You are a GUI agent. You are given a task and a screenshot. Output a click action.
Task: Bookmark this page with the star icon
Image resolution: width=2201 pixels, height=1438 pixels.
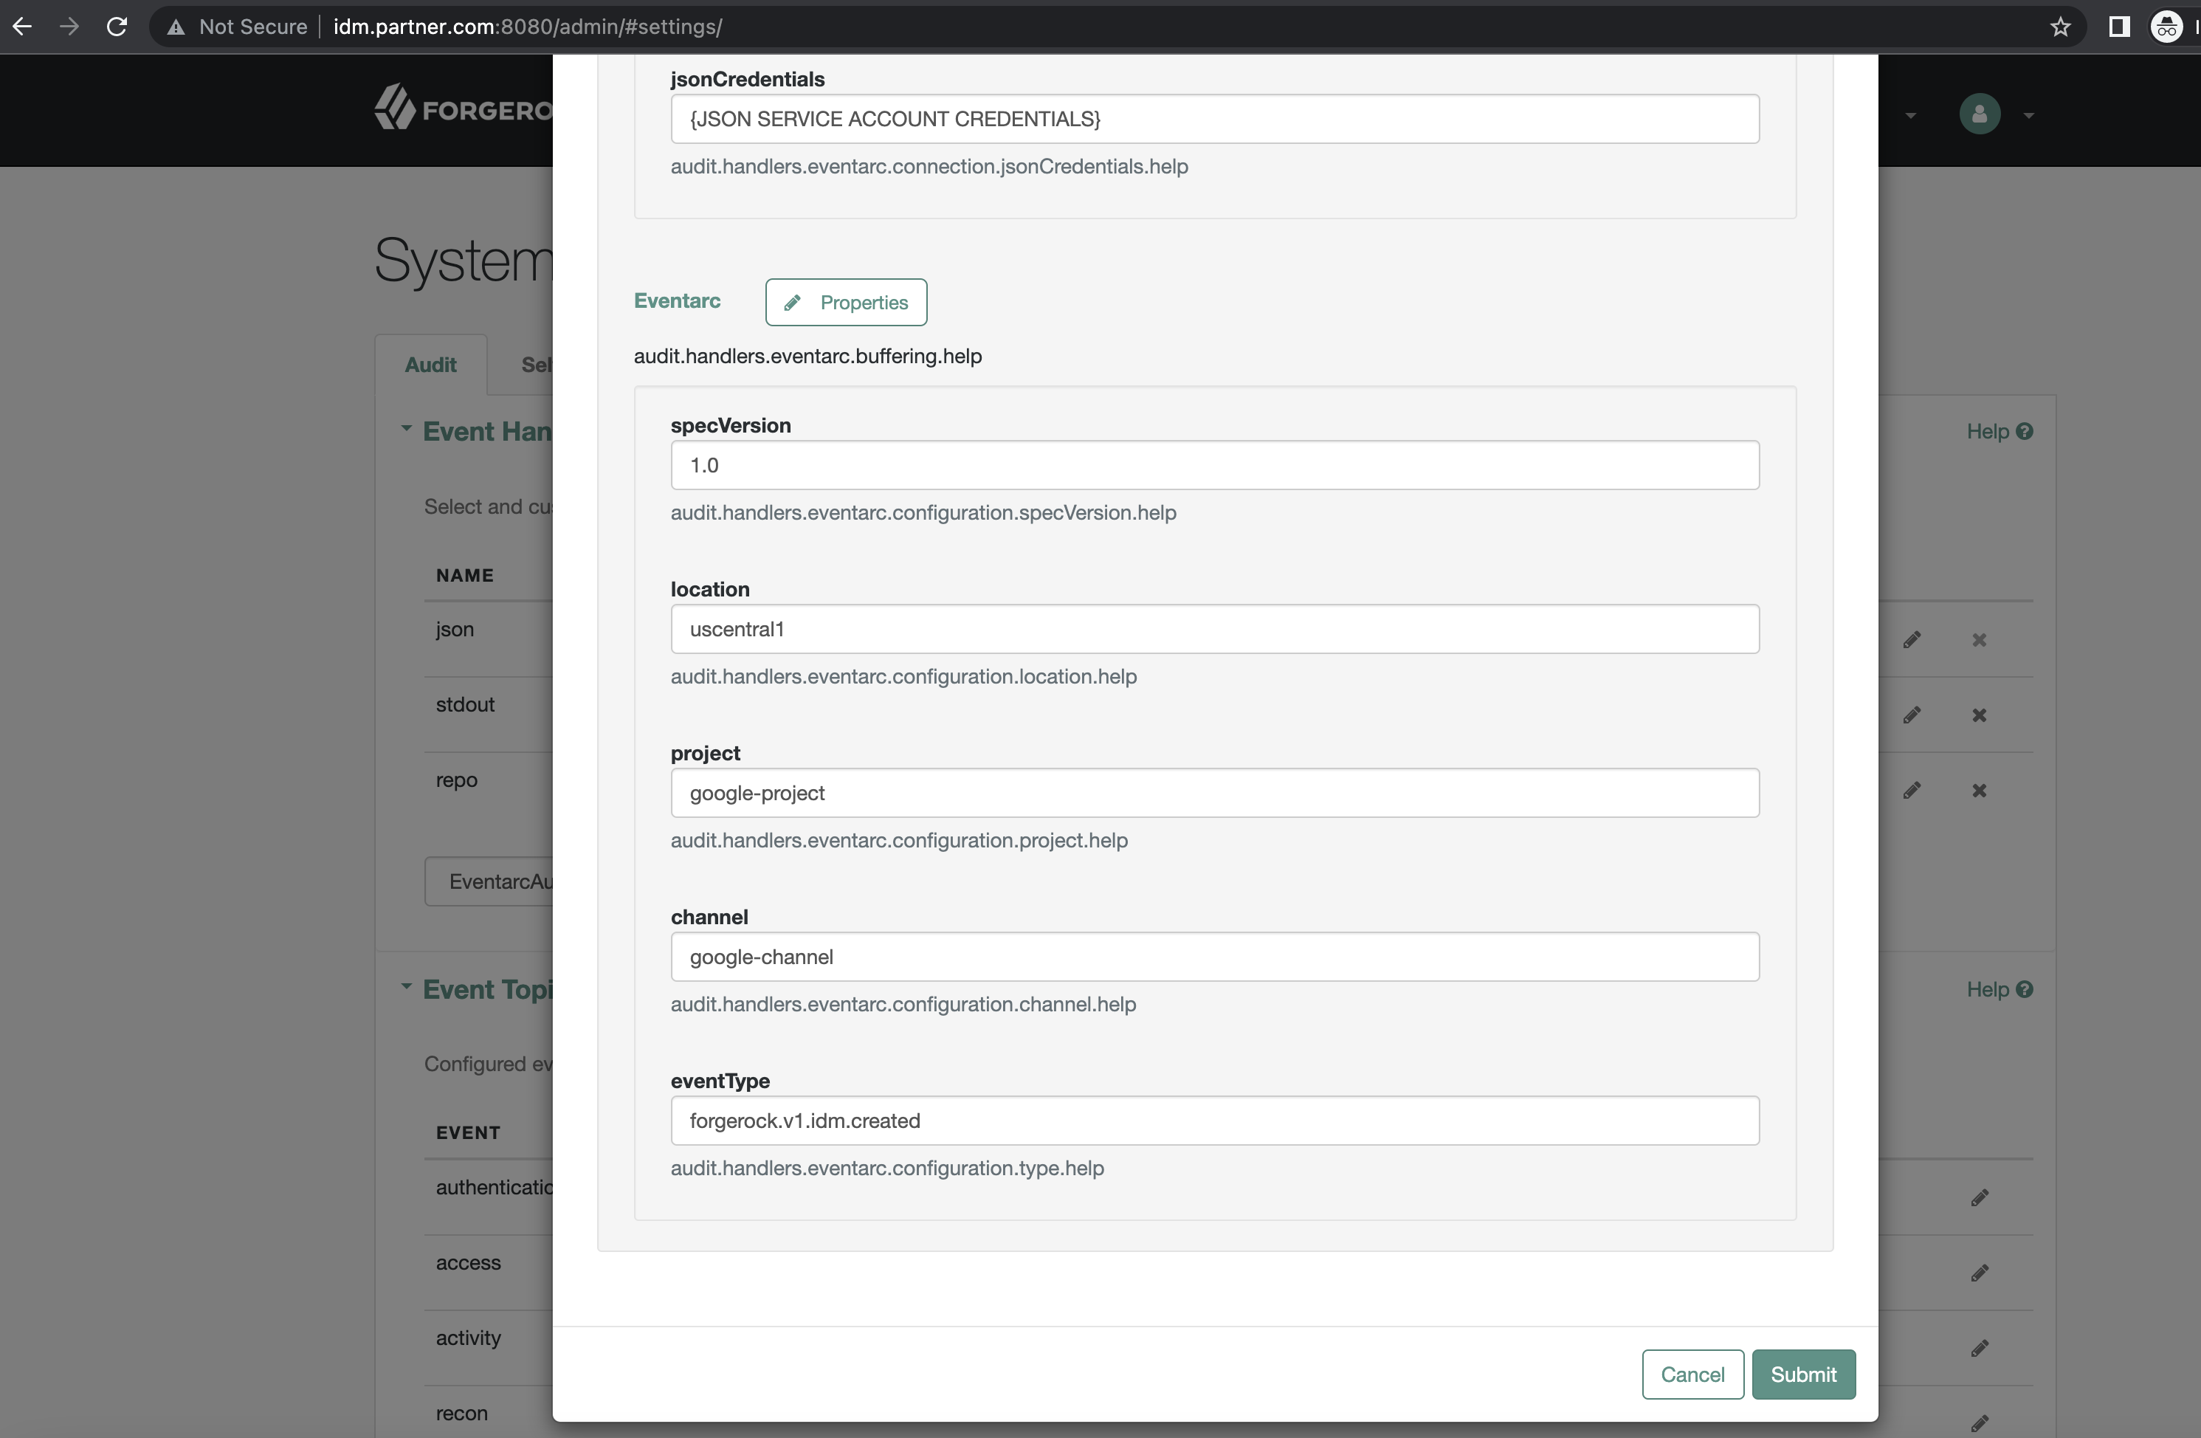tap(2059, 27)
